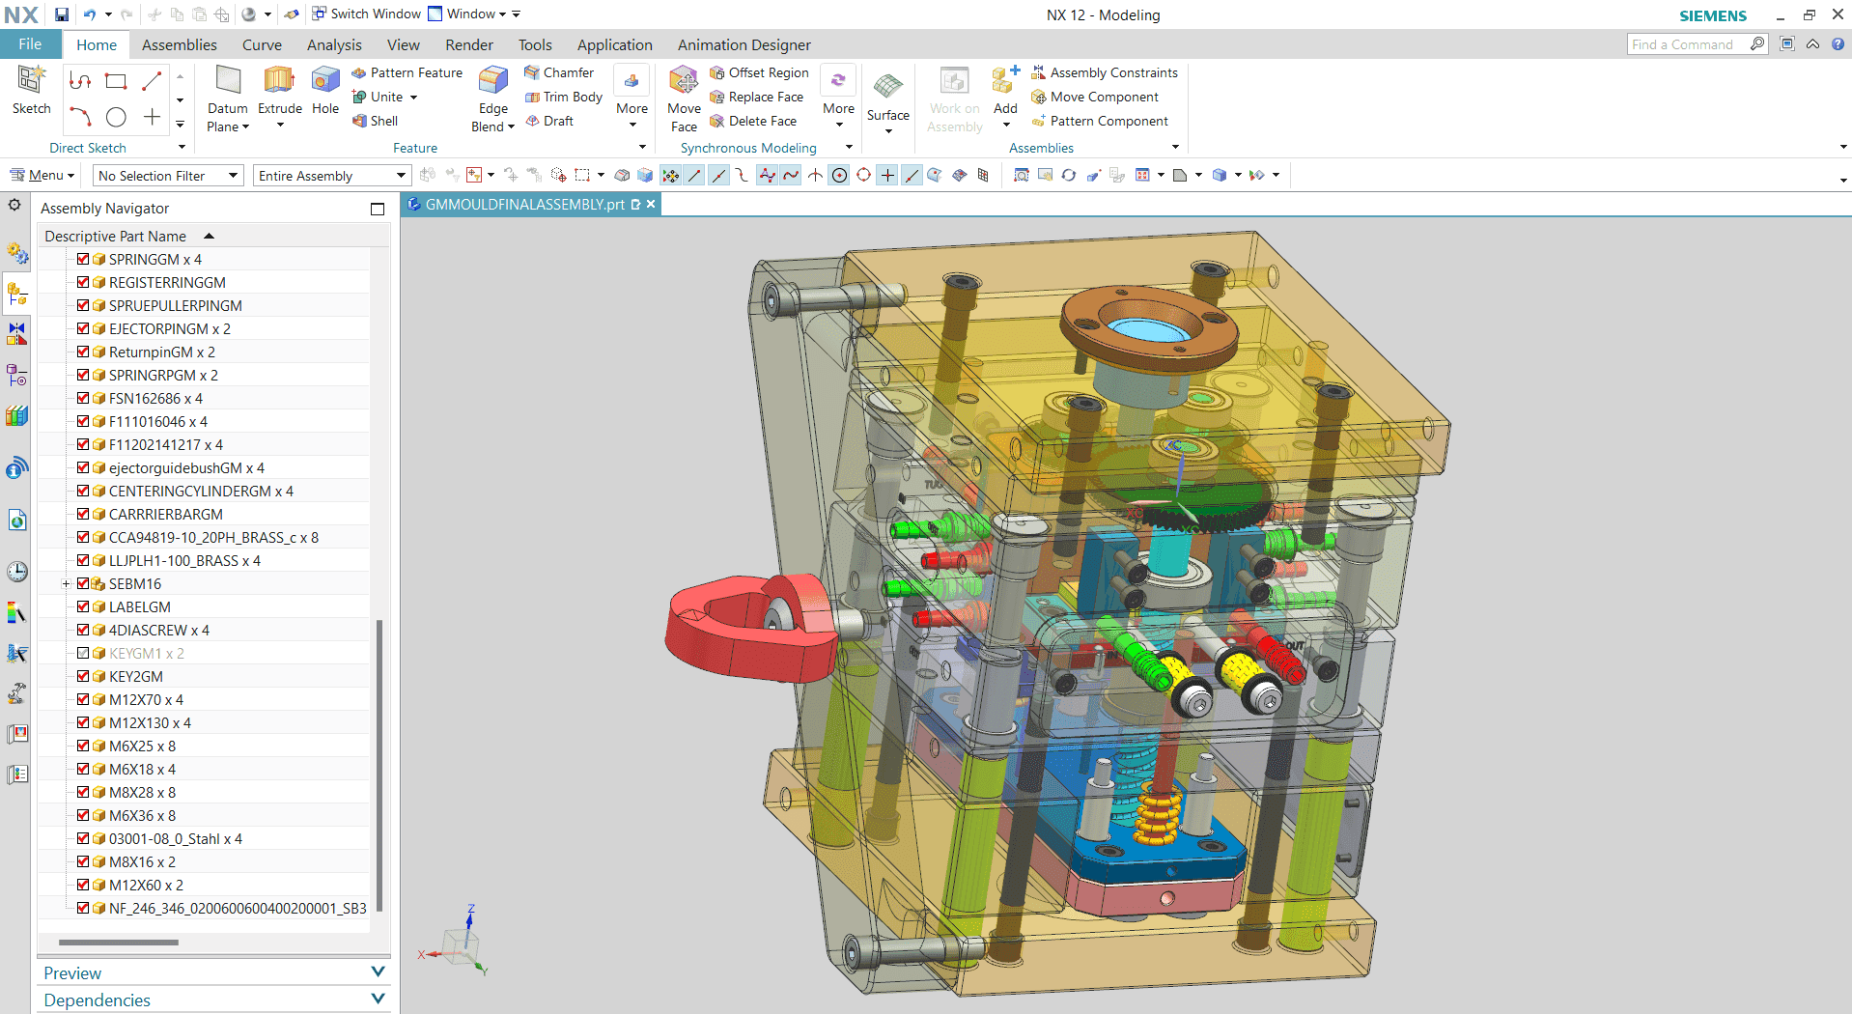Click the Chamfer tool
The width and height of the screenshot is (1852, 1014).
tap(559, 72)
